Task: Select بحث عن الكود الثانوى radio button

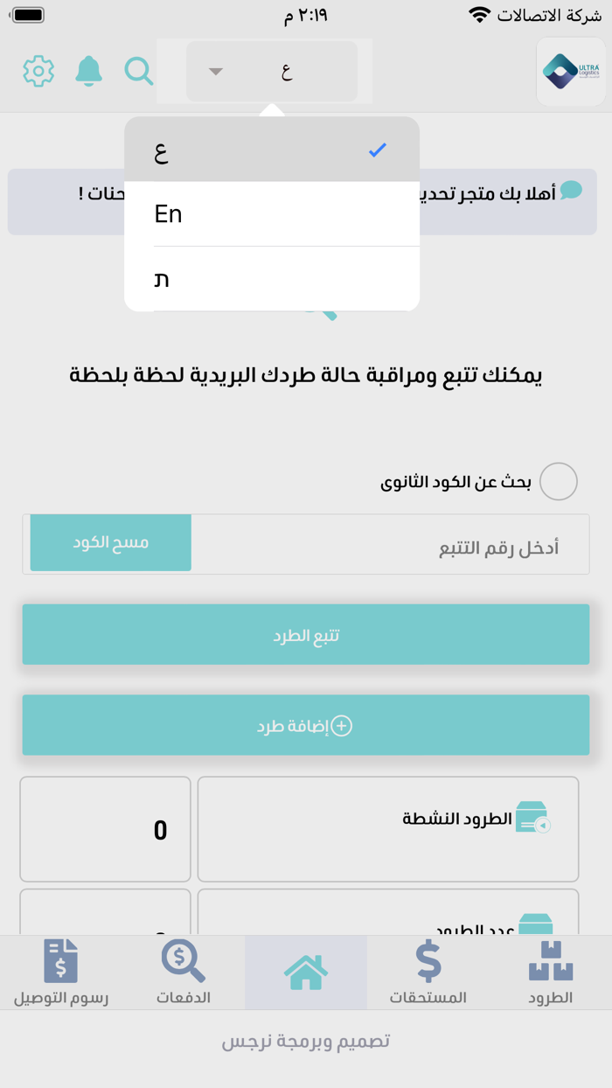Action: point(558,482)
